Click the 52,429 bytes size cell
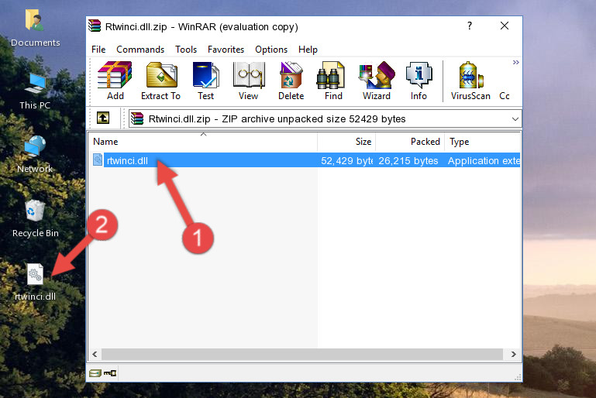The width and height of the screenshot is (596, 398). click(346, 160)
